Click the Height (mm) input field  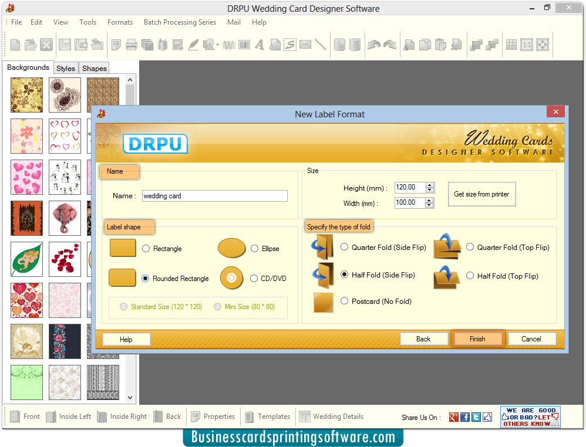tap(410, 188)
